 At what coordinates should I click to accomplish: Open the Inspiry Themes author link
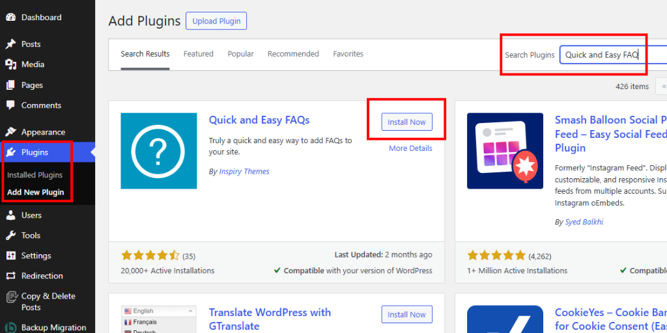(x=244, y=172)
